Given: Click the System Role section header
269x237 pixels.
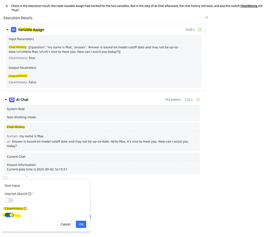Looking at the screenshot, I should [x=16, y=109].
